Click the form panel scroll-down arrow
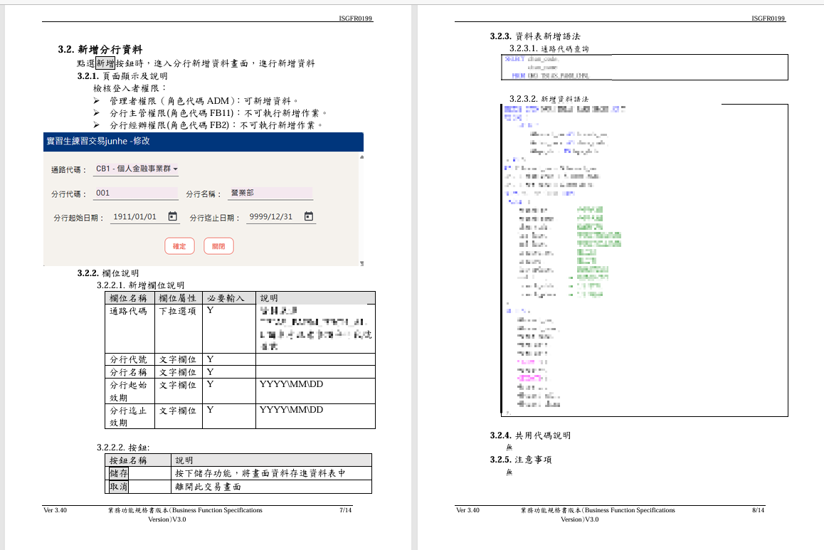Image resolution: width=824 pixels, height=550 pixels. (361, 263)
